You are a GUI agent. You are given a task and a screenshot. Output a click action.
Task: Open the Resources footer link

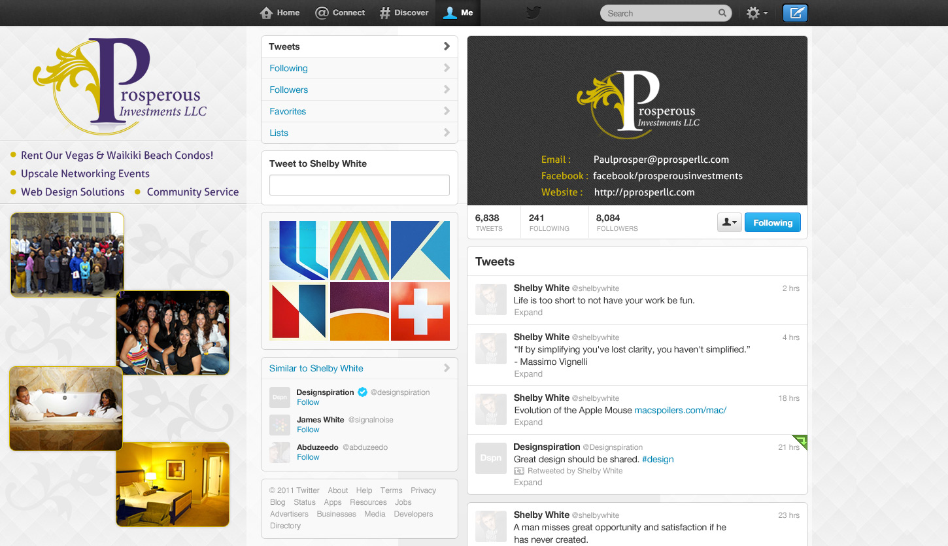coord(368,502)
